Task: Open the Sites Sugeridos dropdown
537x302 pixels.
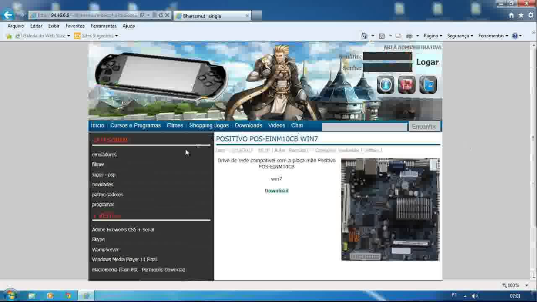Action: tap(116, 36)
